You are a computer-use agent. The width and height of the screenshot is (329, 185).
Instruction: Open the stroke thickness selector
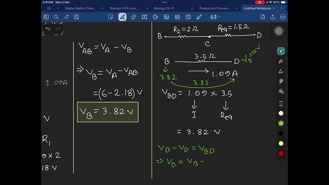[281, 104]
